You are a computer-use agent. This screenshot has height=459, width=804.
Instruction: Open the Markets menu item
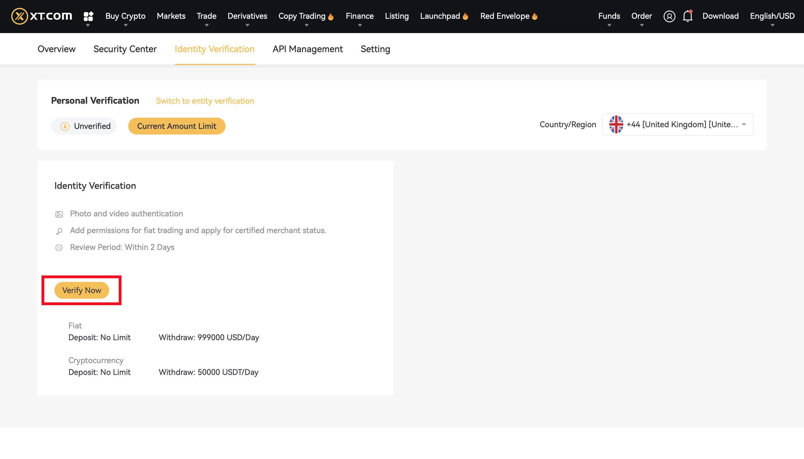(171, 16)
